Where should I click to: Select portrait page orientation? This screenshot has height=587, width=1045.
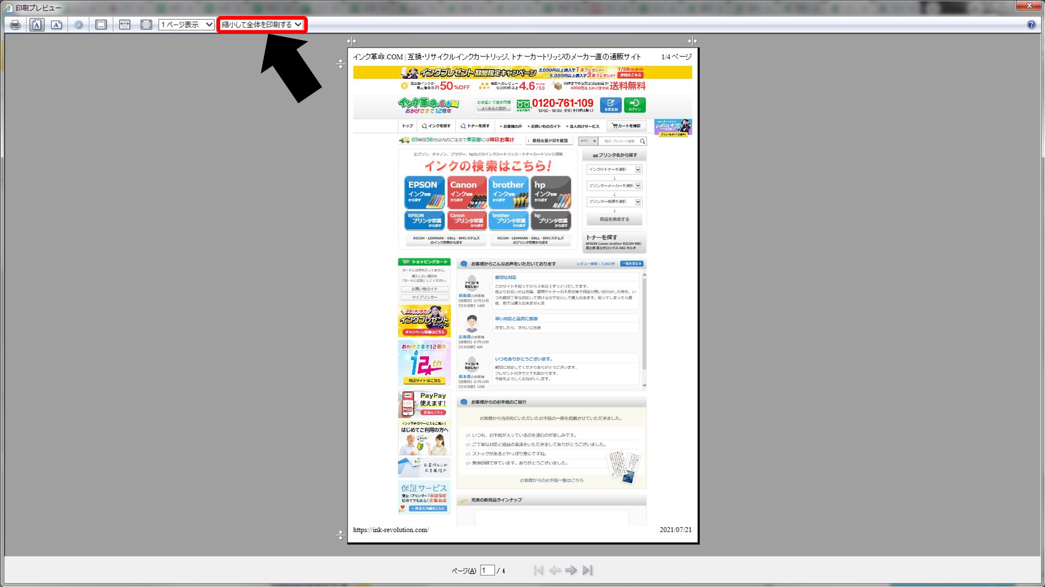pyautogui.click(x=37, y=25)
